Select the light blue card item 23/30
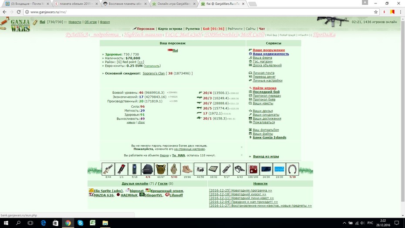The image size is (405, 228). (x=280, y=169)
